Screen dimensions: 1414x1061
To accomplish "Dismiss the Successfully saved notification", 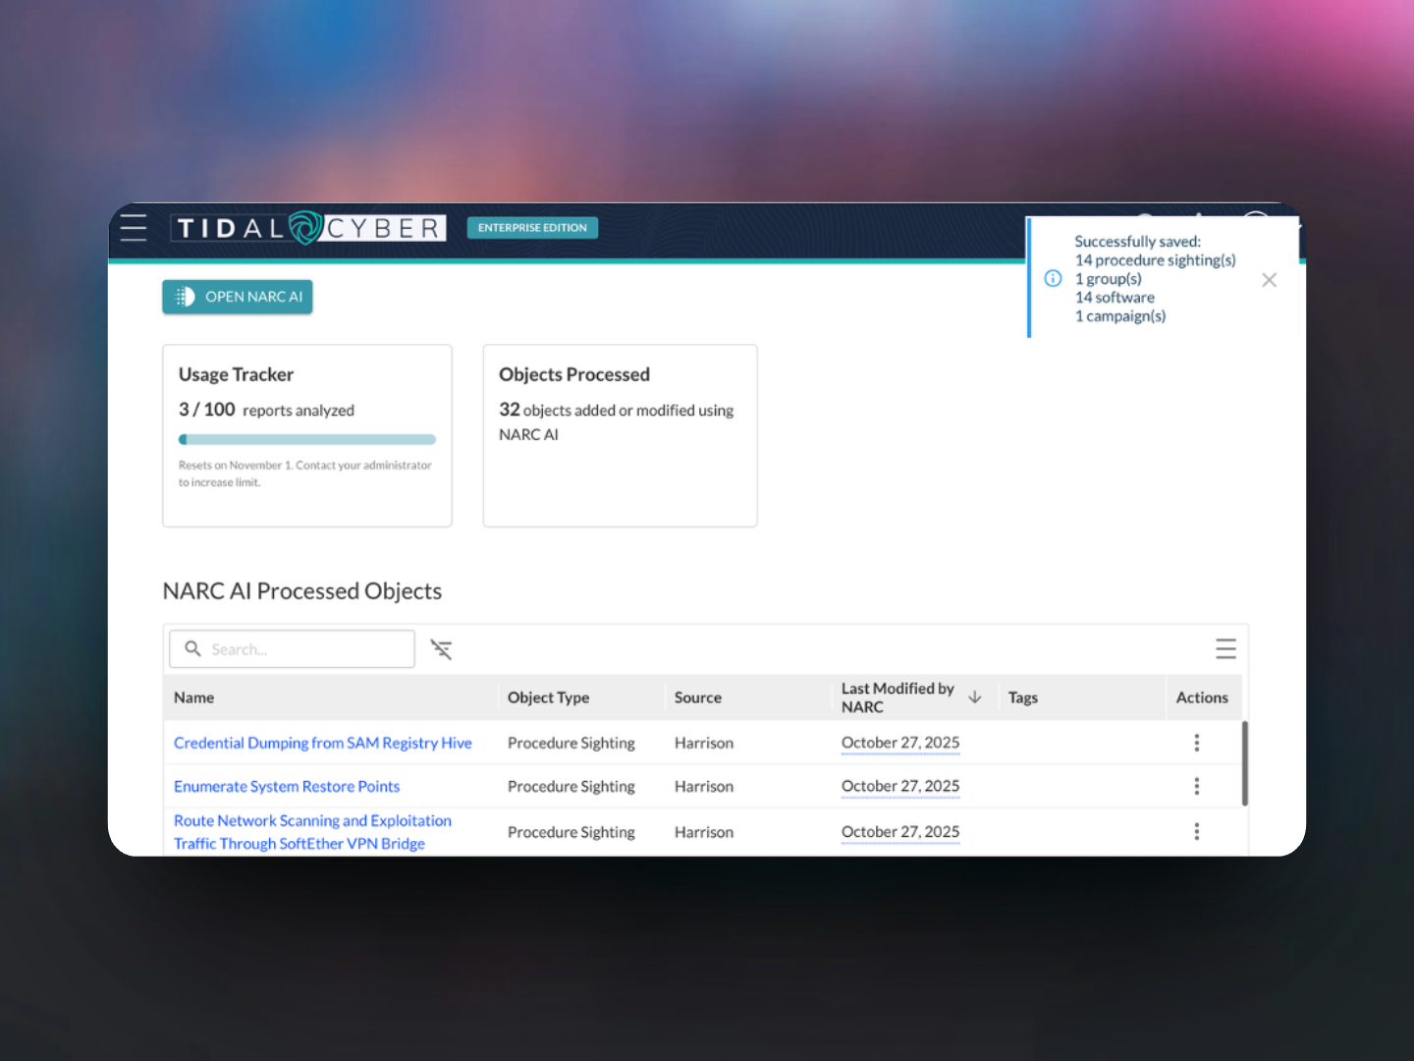I will (1269, 280).
